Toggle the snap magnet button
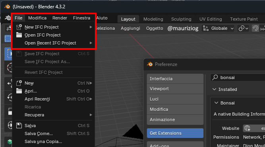265x147 pixels. (x=255, y=28)
